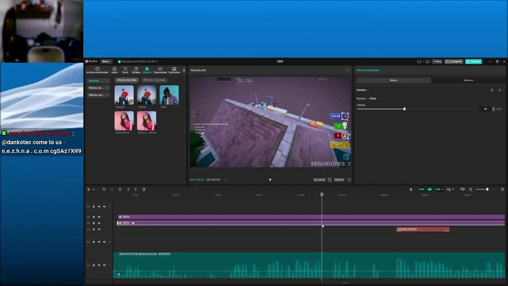Screen dimensions: 508x286
Task: Start voice recording with microphone icon
Action: [411, 189]
